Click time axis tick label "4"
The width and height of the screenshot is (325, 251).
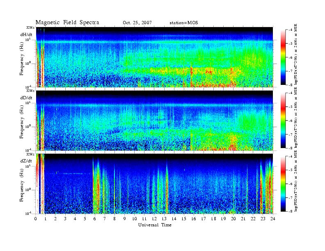click(x=75, y=219)
